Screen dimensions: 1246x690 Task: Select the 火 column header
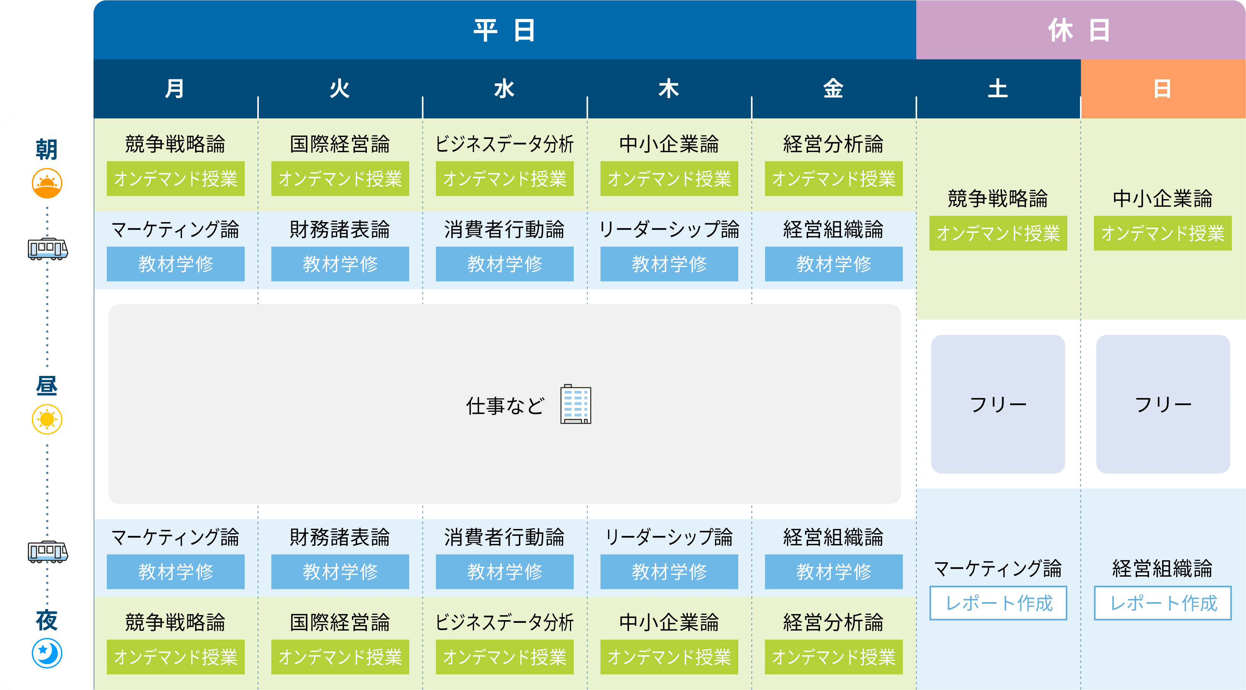(x=340, y=89)
